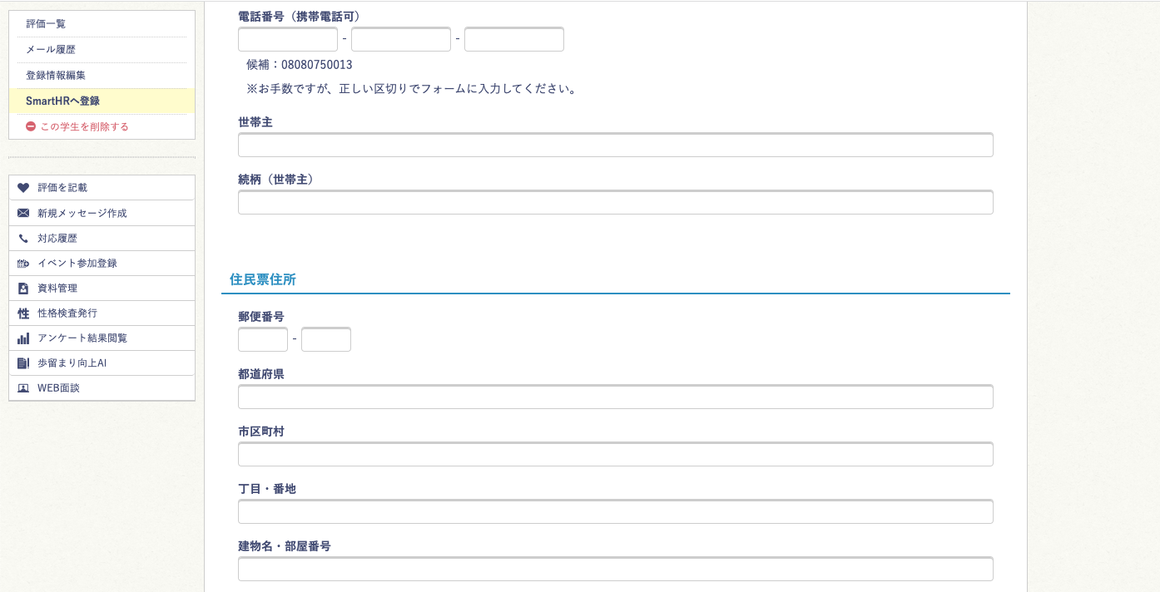Click the 世帯主 input field
Viewport: 1160px width, 592px height.
coord(615,144)
